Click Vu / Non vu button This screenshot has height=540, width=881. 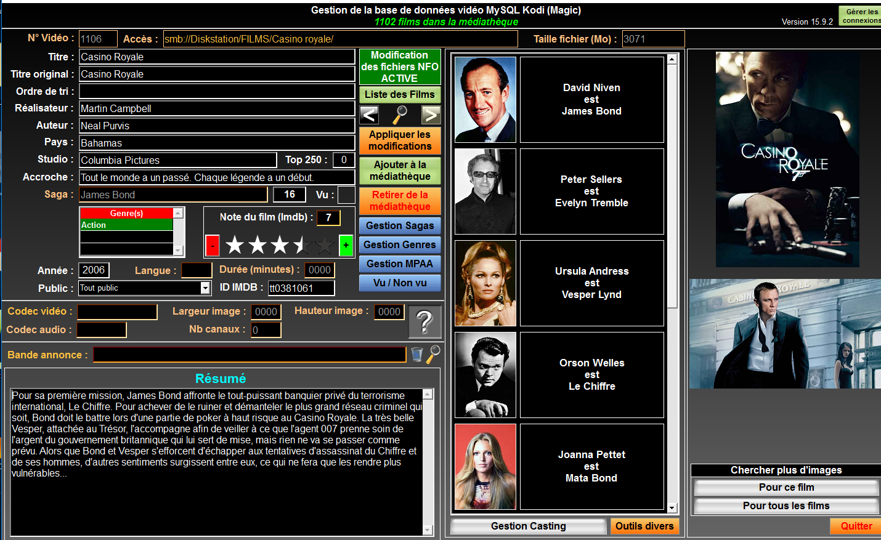[400, 283]
